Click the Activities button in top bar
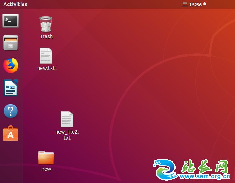Image resolution: width=235 pixels, height=183 pixels. point(15,4)
